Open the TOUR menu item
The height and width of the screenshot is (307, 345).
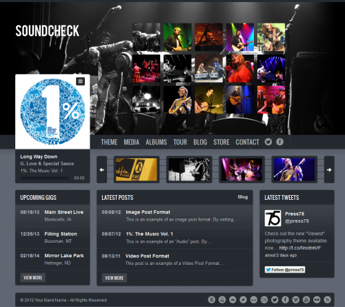point(180,142)
